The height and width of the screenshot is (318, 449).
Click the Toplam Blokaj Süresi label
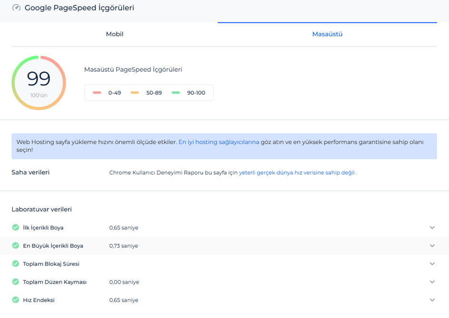(51, 264)
